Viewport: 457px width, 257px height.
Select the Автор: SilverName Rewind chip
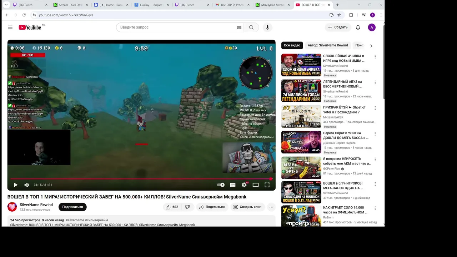click(x=328, y=45)
